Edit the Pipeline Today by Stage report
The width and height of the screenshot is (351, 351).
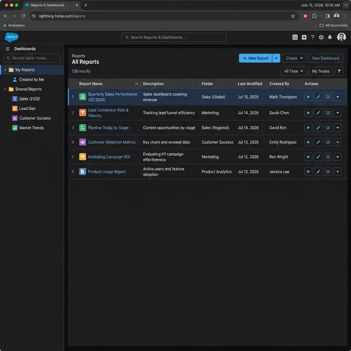pyautogui.click(x=318, y=128)
